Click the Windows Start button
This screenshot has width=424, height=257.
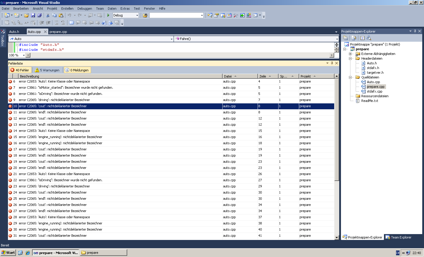click(x=8, y=253)
